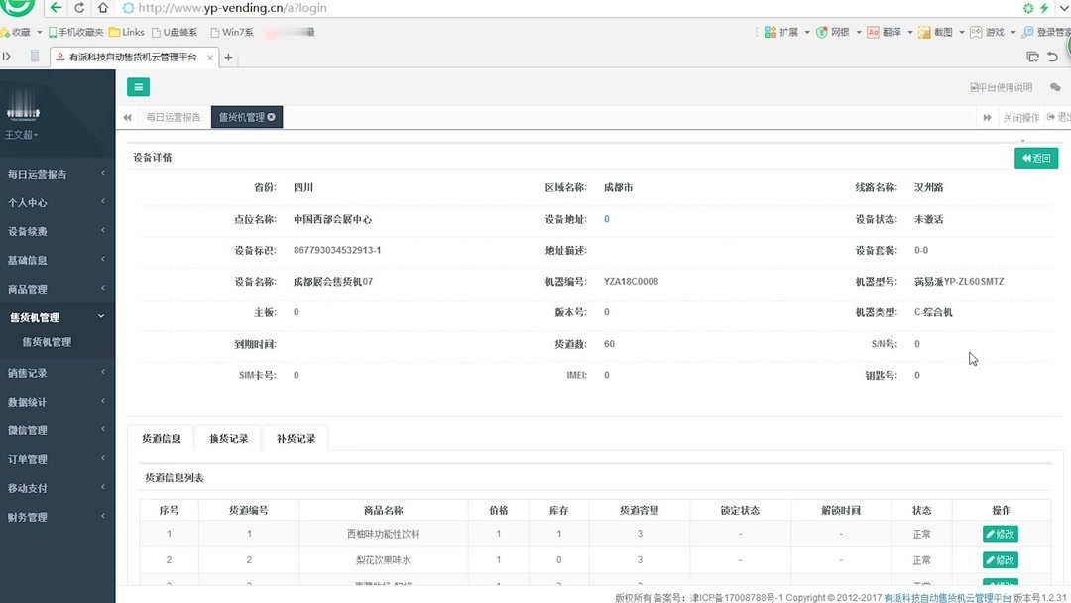Click 修改 on the first table row

[1000, 533]
